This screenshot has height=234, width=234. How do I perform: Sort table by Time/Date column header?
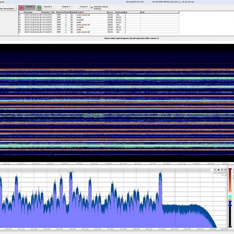33,12
